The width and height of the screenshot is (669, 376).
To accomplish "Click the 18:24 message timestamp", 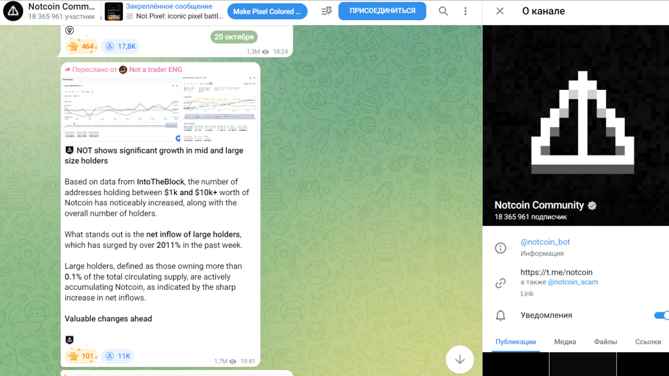I will [280, 52].
